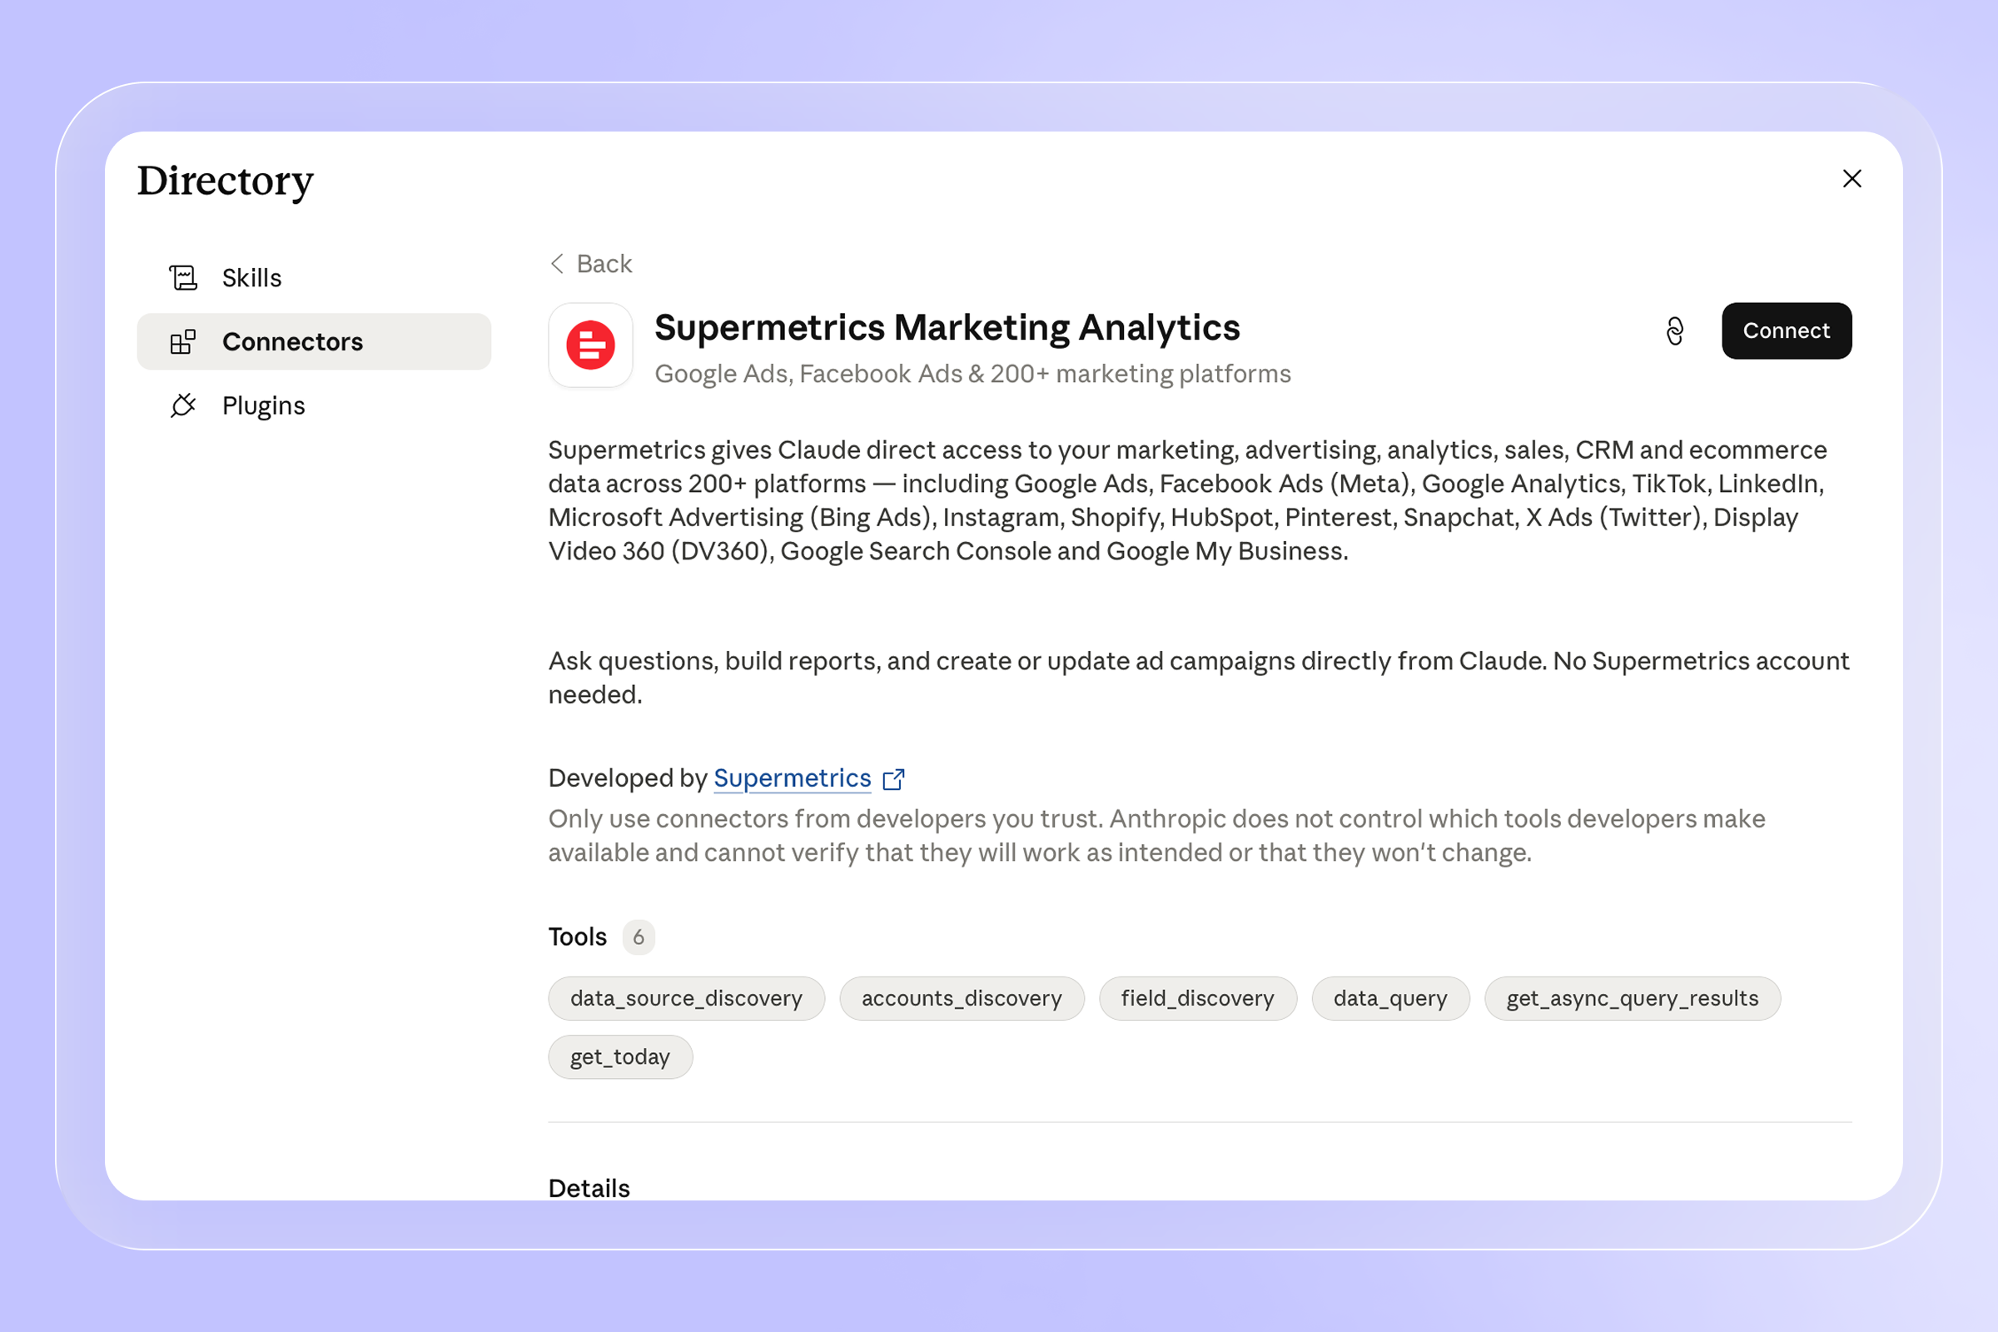Image resolution: width=1998 pixels, height=1332 pixels.
Task: Select the data_source_discovery tool chip
Action: [x=686, y=998]
